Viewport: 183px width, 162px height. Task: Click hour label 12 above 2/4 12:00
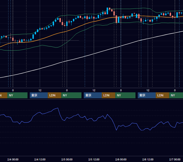pyautogui.click(x=40, y=90)
